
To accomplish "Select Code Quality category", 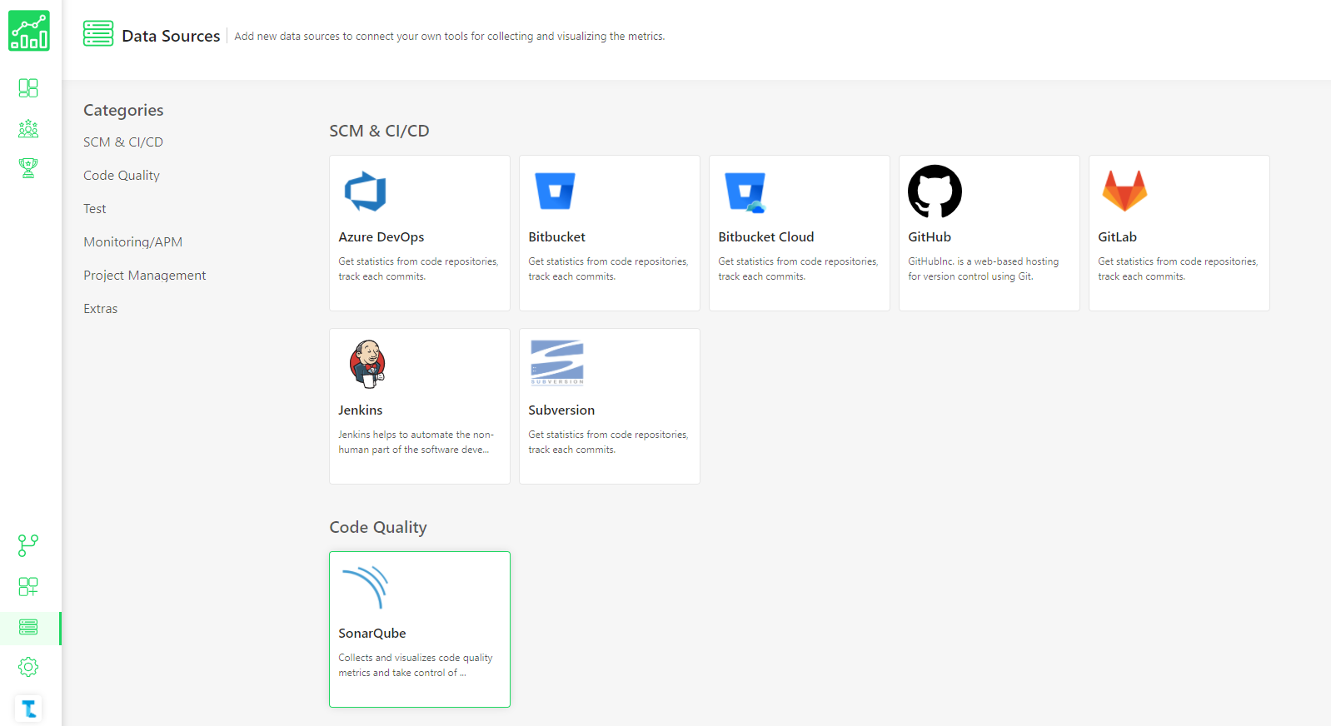I will pyautogui.click(x=122, y=176).
